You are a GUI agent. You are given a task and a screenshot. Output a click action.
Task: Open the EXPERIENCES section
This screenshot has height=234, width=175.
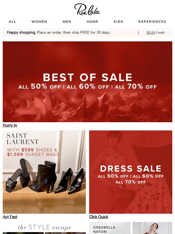pos(152,22)
